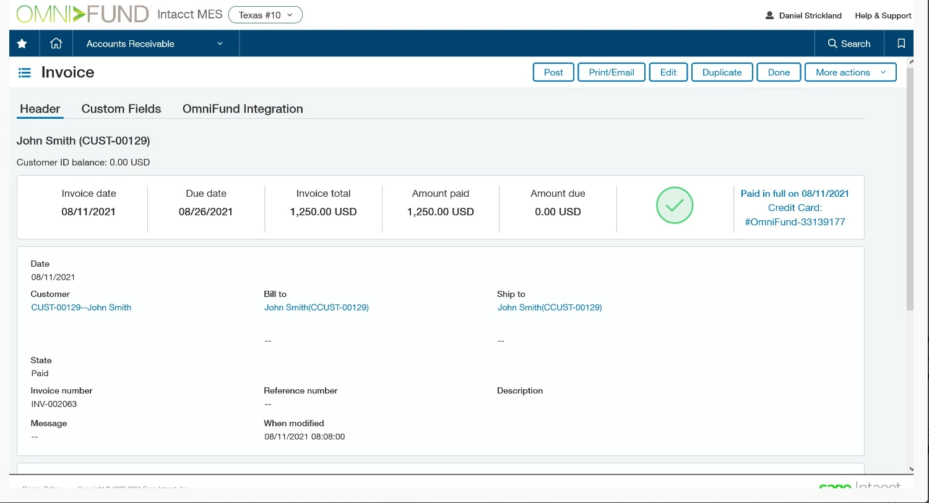The image size is (929, 503).
Task: Open the OmniFund Integration tab
Action: [243, 109]
